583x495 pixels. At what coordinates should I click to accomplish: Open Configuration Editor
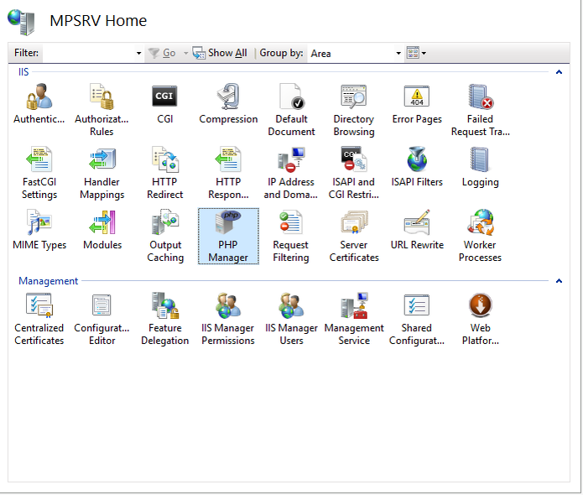click(x=102, y=319)
